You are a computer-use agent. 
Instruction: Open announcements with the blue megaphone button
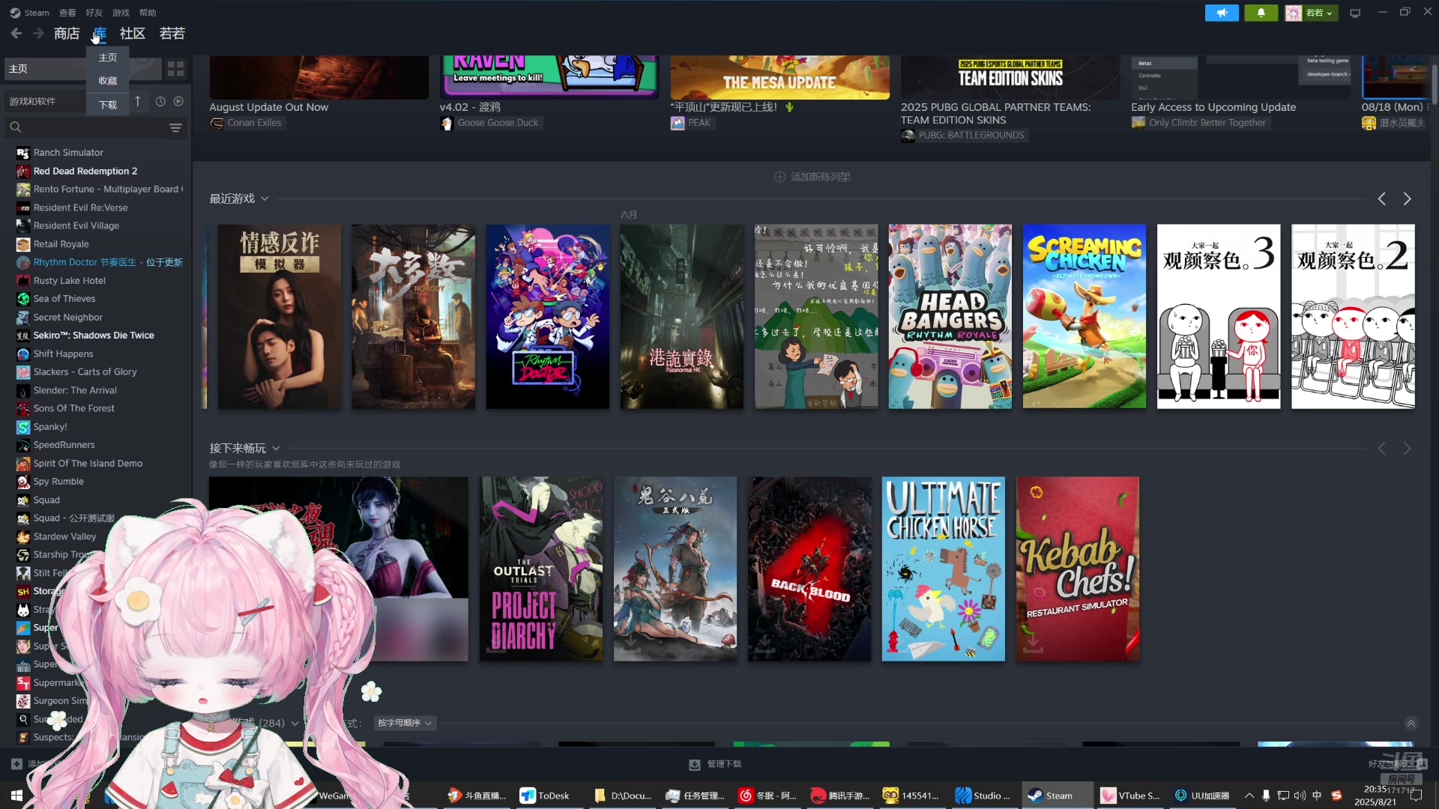pyautogui.click(x=1222, y=13)
